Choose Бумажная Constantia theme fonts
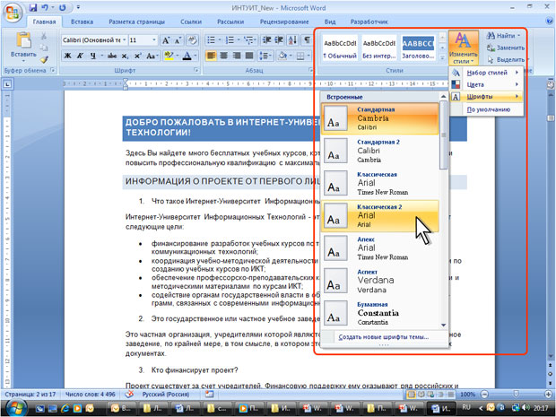 tap(379, 314)
